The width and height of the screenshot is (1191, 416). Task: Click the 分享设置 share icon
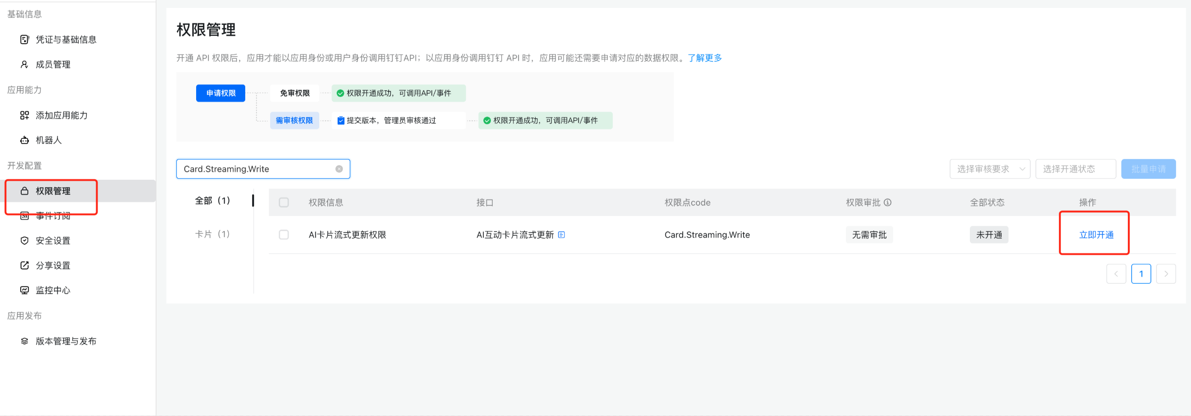(25, 265)
